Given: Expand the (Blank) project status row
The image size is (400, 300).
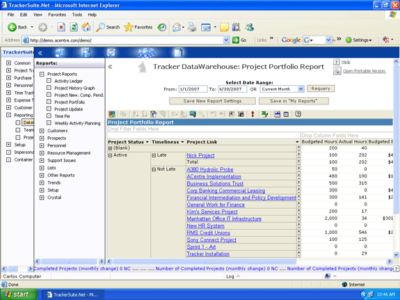Looking at the screenshot, I should [x=110, y=148].
